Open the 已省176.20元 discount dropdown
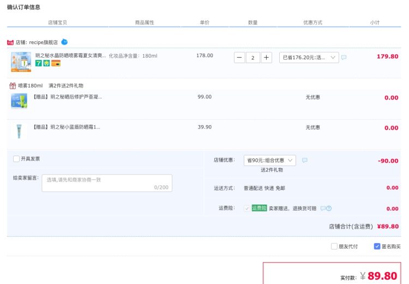The height and width of the screenshot is (284, 409). click(309, 58)
